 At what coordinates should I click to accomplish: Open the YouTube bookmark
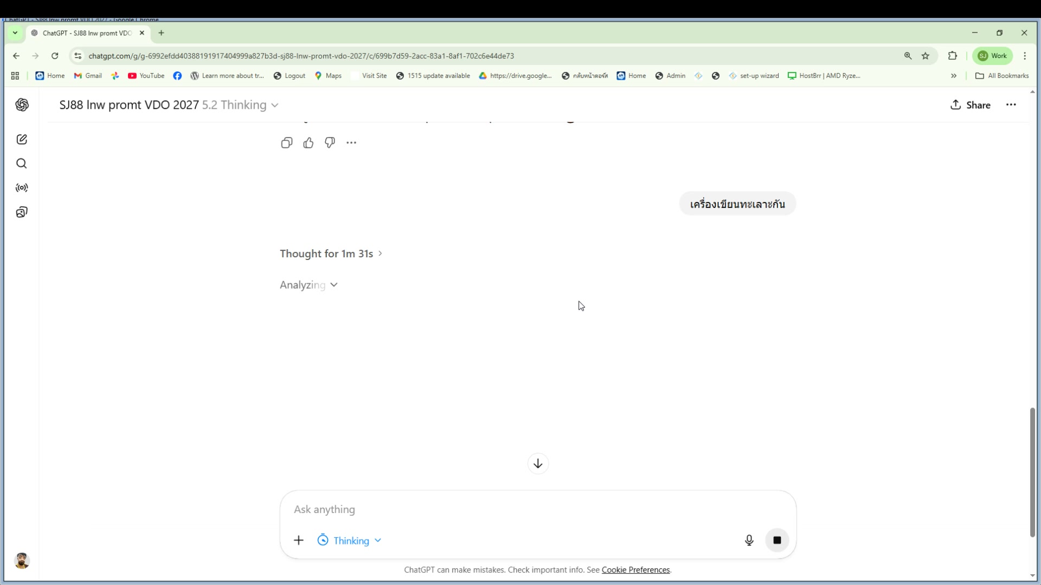(x=146, y=76)
